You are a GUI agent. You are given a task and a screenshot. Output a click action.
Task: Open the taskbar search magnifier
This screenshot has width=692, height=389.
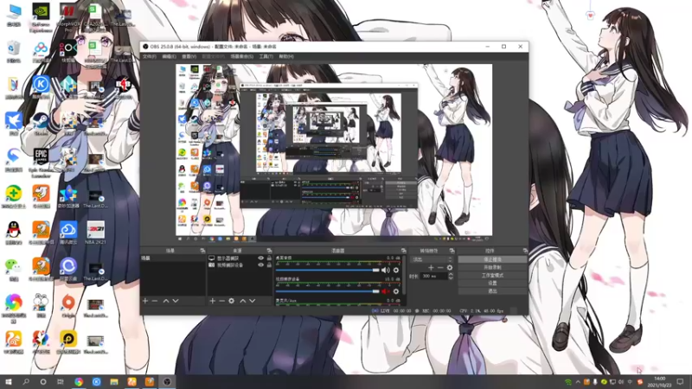[x=26, y=382]
